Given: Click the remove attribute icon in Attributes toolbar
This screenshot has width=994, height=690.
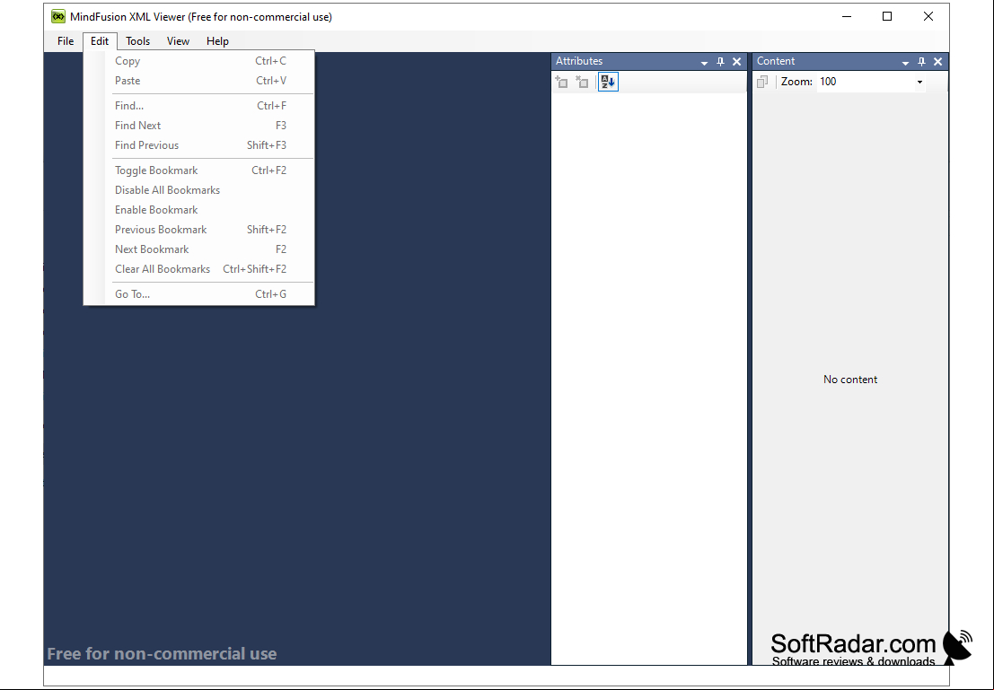Looking at the screenshot, I should click(x=582, y=82).
